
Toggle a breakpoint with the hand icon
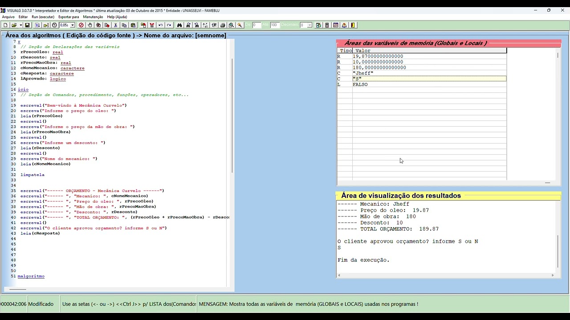[90, 25]
